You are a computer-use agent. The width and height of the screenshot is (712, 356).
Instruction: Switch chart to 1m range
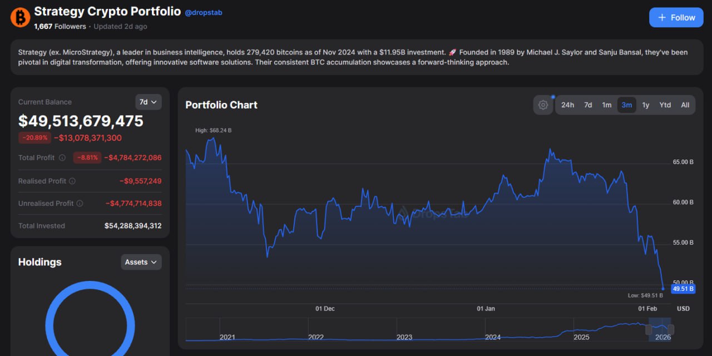(607, 105)
